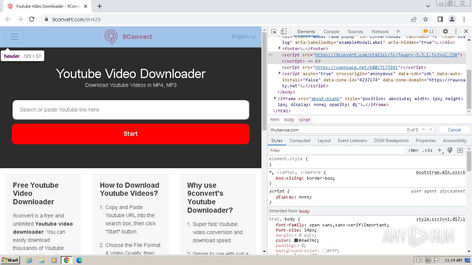472x265 pixels.
Task: Open the style.css?v=1.017:1 source link
Action: point(441,219)
